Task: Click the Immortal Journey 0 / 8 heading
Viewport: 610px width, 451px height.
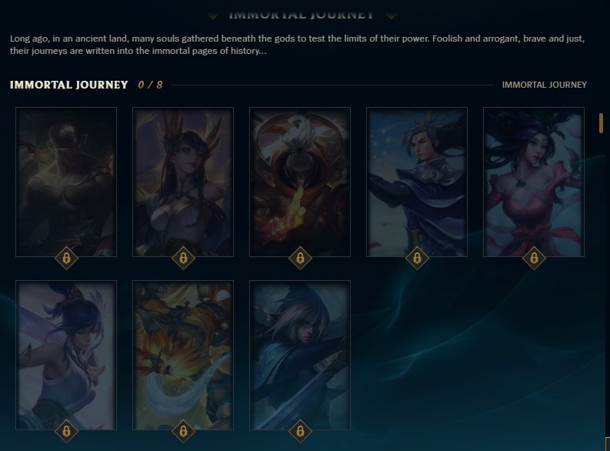Action: [86, 85]
